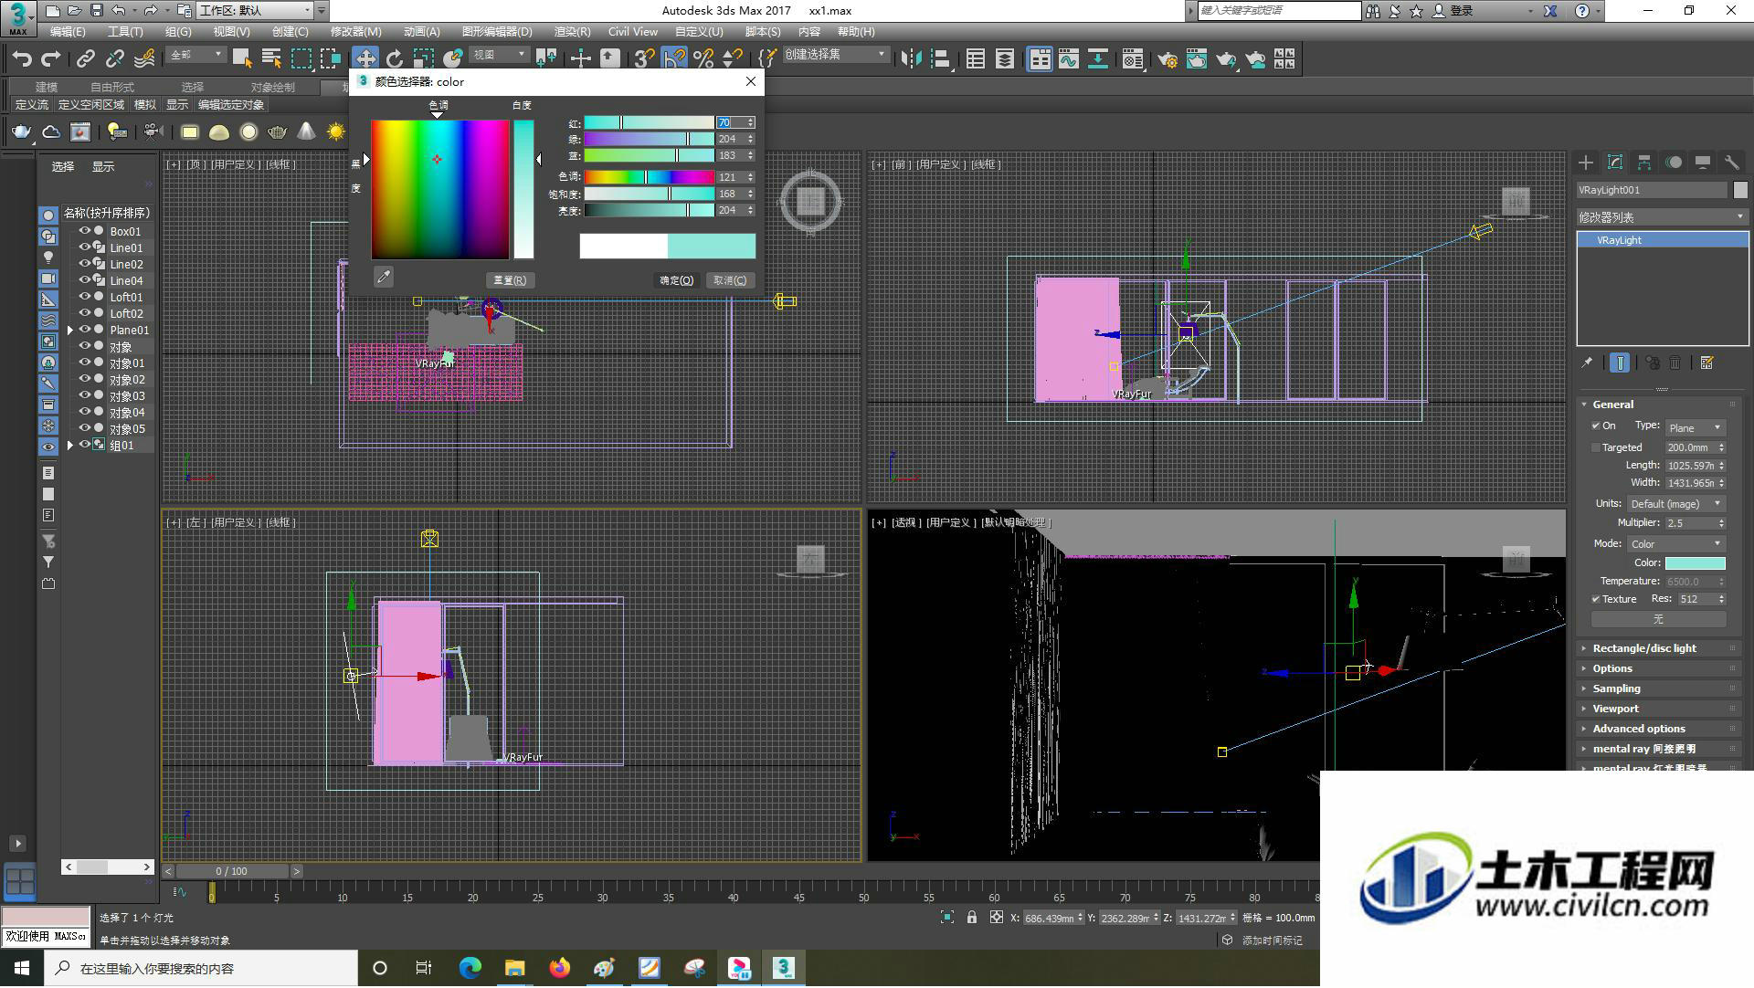Click the selection lock icon in status bar
Viewport: 1754px width, 988px height.
[972, 918]
